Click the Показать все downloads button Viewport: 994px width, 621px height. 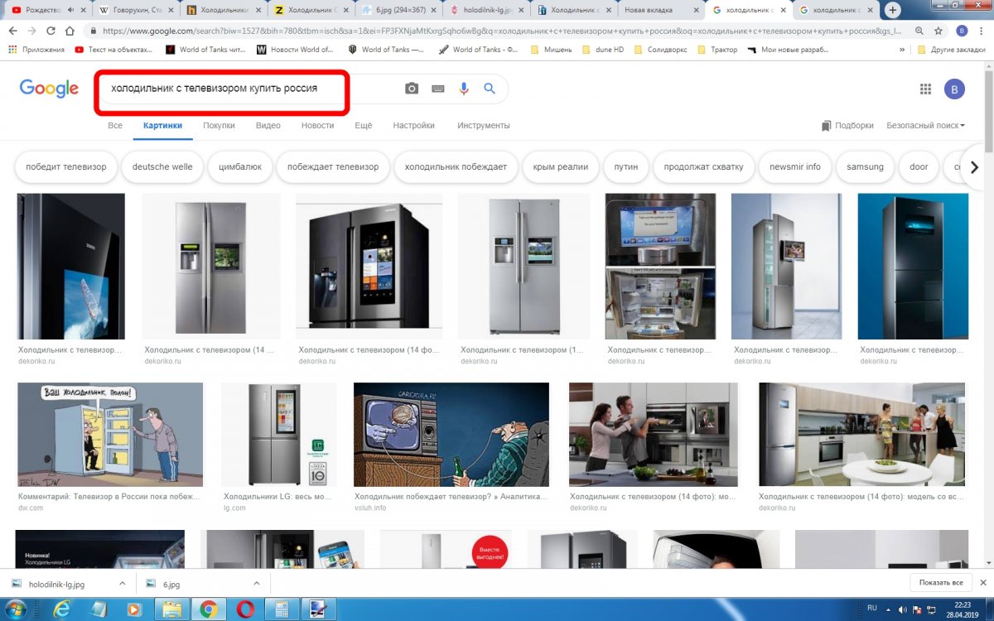click(x=940, y=583)
